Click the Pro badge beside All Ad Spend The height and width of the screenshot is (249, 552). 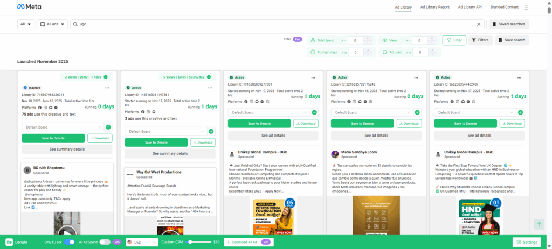[x=117, y=243]
